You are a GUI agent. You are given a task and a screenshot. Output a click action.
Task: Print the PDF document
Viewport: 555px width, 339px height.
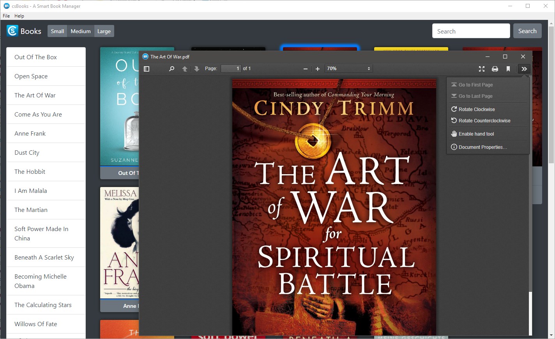(495, 69)
